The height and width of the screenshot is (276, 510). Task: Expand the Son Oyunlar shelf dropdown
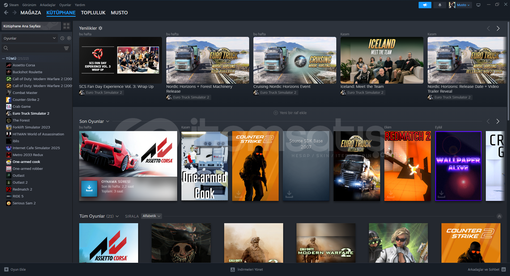click(x=108, y=121)
